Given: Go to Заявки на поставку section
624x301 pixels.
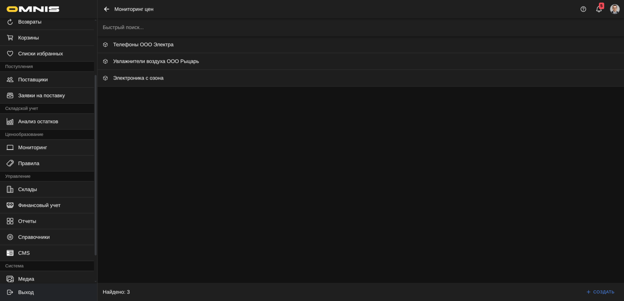Looking at the screenshot, I should (x=42, y=96).
